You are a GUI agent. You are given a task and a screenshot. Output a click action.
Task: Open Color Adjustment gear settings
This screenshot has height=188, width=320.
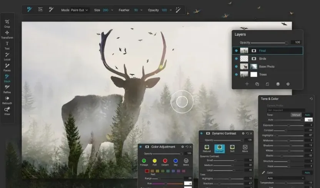click(182, 147)
